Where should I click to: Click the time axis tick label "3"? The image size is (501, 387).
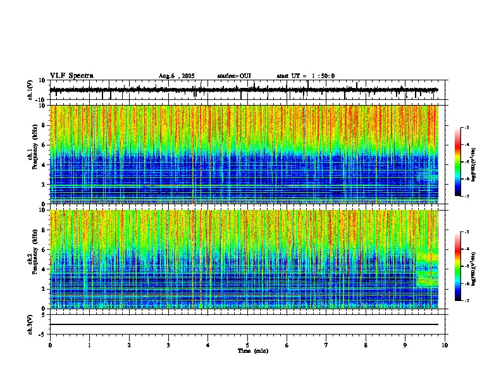(x=169, y=345)
